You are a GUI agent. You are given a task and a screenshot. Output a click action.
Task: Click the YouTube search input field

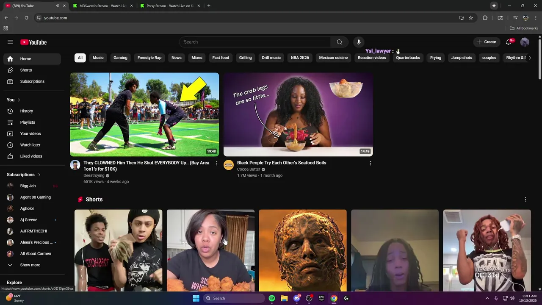[x=255, y=42]
